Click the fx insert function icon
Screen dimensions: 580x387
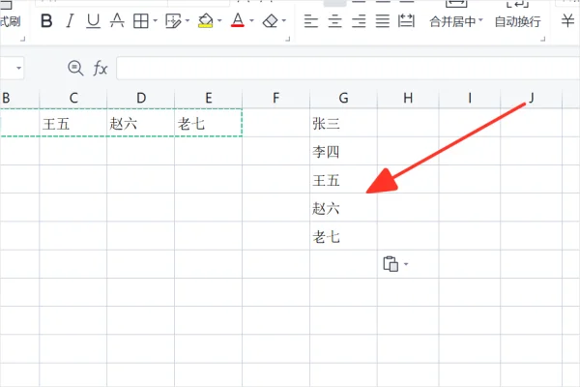coord(101,69)
